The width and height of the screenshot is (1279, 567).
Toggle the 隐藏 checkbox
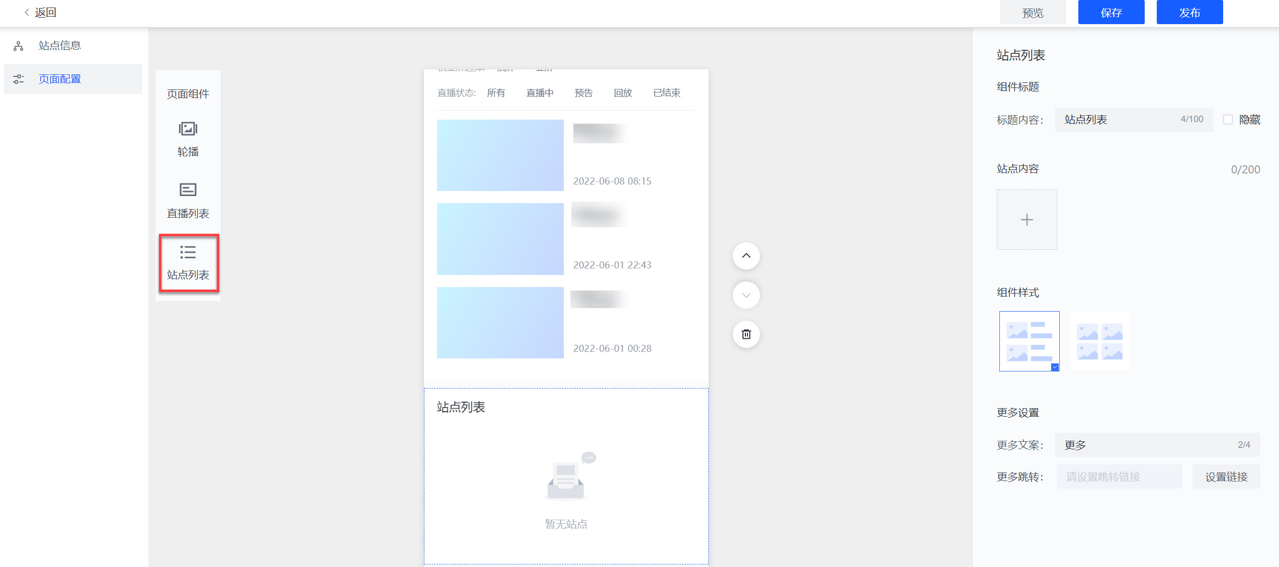(1228, 120)
